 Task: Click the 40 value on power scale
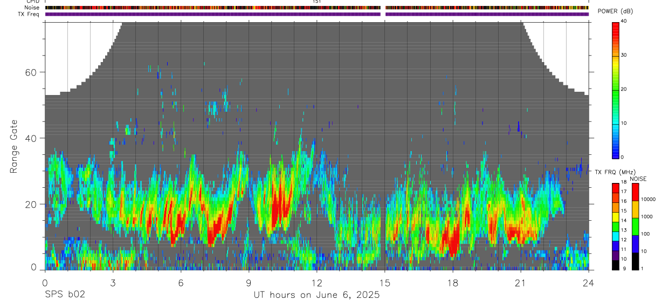[624, 21]
